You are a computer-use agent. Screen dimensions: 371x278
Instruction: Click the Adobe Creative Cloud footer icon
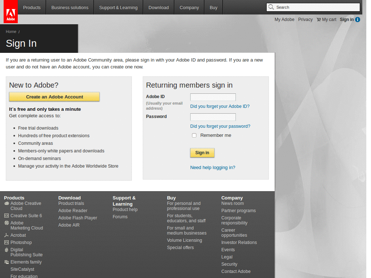click(x=7, y=203)
